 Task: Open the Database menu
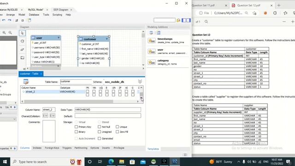click(x=34, y=15)
